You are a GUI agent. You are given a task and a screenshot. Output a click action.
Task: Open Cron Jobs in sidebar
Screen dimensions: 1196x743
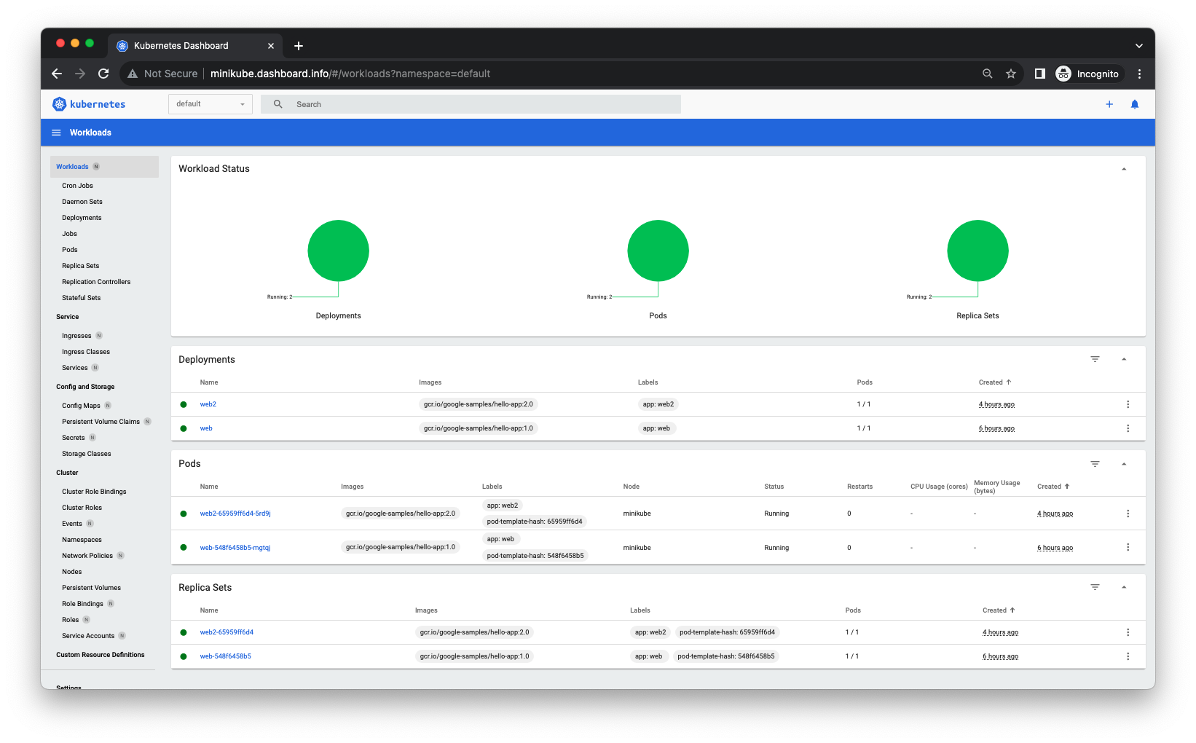pyautogui.click(x=77, y=186)
